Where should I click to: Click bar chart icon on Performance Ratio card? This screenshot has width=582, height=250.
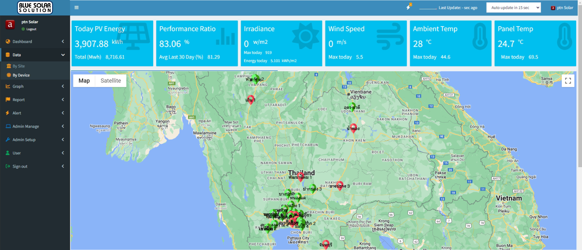[226, 36]
